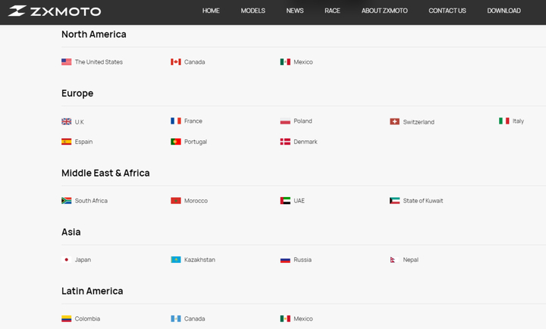The height and width of the screenshot is (329, 546).
Task: Open ABOUT ZXMOTO in navigation
Action: (384, 11)
